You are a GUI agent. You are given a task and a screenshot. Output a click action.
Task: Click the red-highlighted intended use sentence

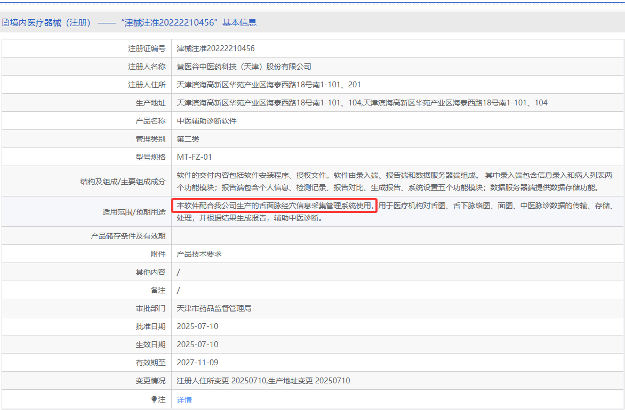coord(275,206)
